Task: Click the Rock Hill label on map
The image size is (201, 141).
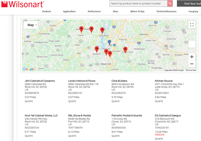Action: (x=106, y=64)
